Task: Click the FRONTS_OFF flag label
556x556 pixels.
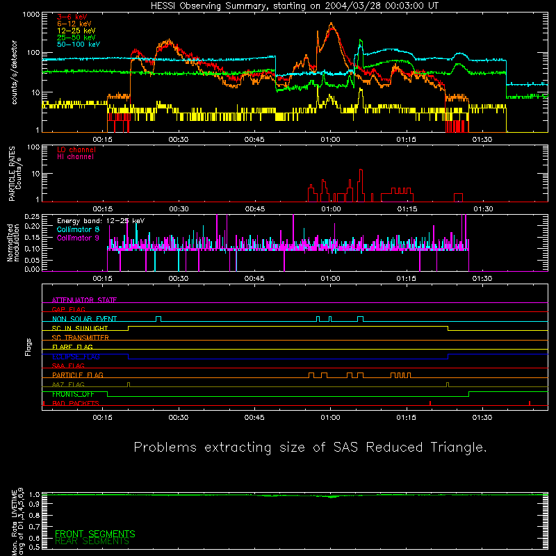Action: 73,394
